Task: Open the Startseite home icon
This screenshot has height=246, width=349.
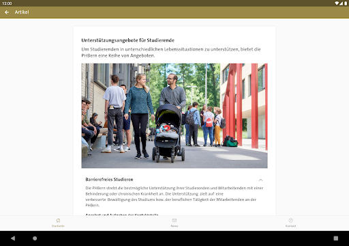Action: [58, 220]
